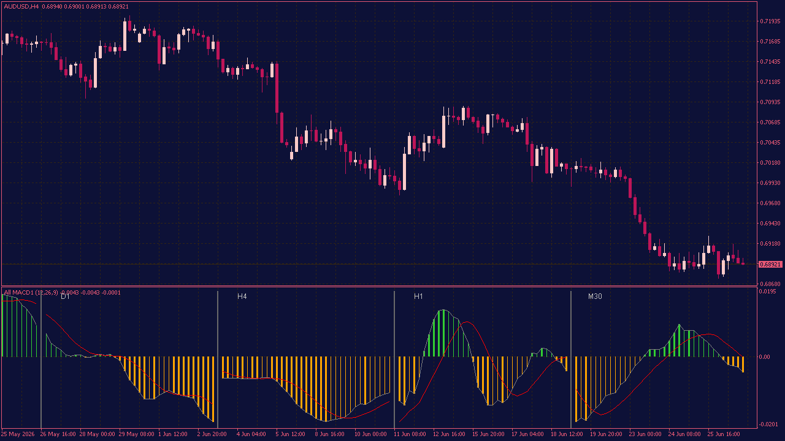Click price level 0.68680 on the axis
Image resolution: width=785 pixels, height=441 pixels.
tap(770, 284)
